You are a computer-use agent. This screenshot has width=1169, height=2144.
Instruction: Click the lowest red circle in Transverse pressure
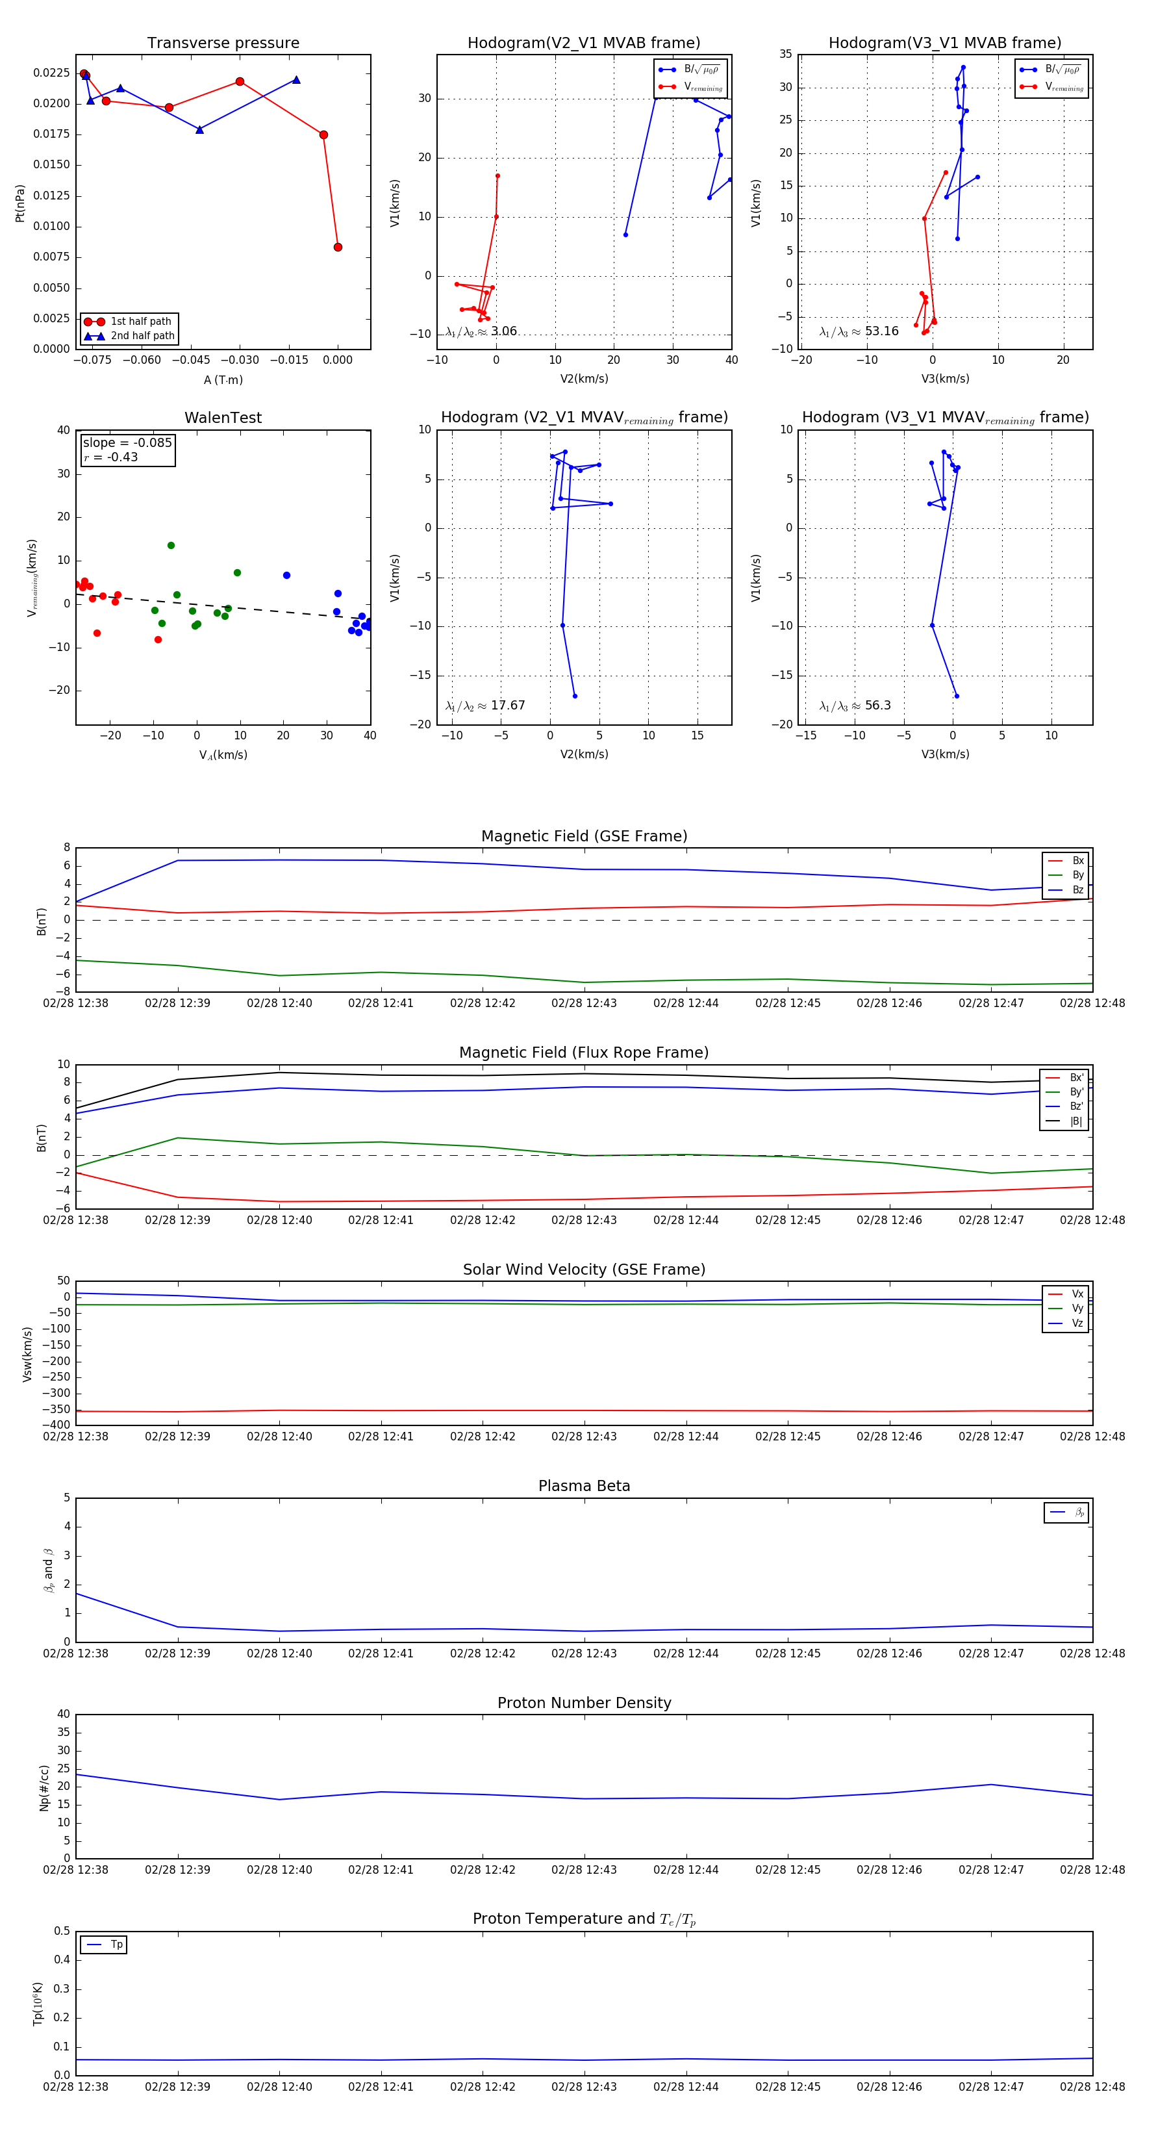pyautogui.click(x=338, y=247)
